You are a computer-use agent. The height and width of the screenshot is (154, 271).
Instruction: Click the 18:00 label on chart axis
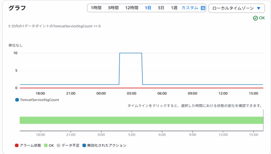[40, 93]
